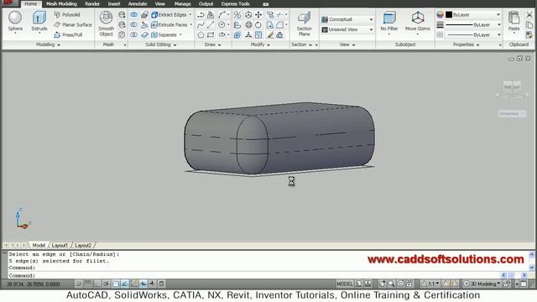The width and height of the screenshot is (537, 302).
Task: Toggle Grid display in status bar
Action: (88, 284)
